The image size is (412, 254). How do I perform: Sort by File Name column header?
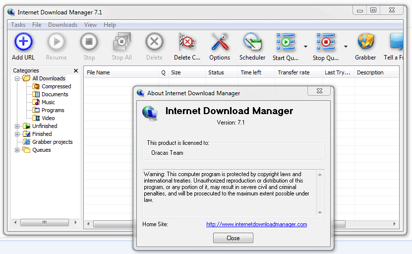(121, 72)
